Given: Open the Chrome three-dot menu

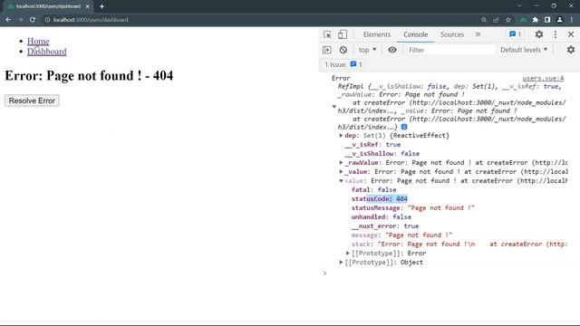Looking at the screenshot, I should (x=572, y=20).
